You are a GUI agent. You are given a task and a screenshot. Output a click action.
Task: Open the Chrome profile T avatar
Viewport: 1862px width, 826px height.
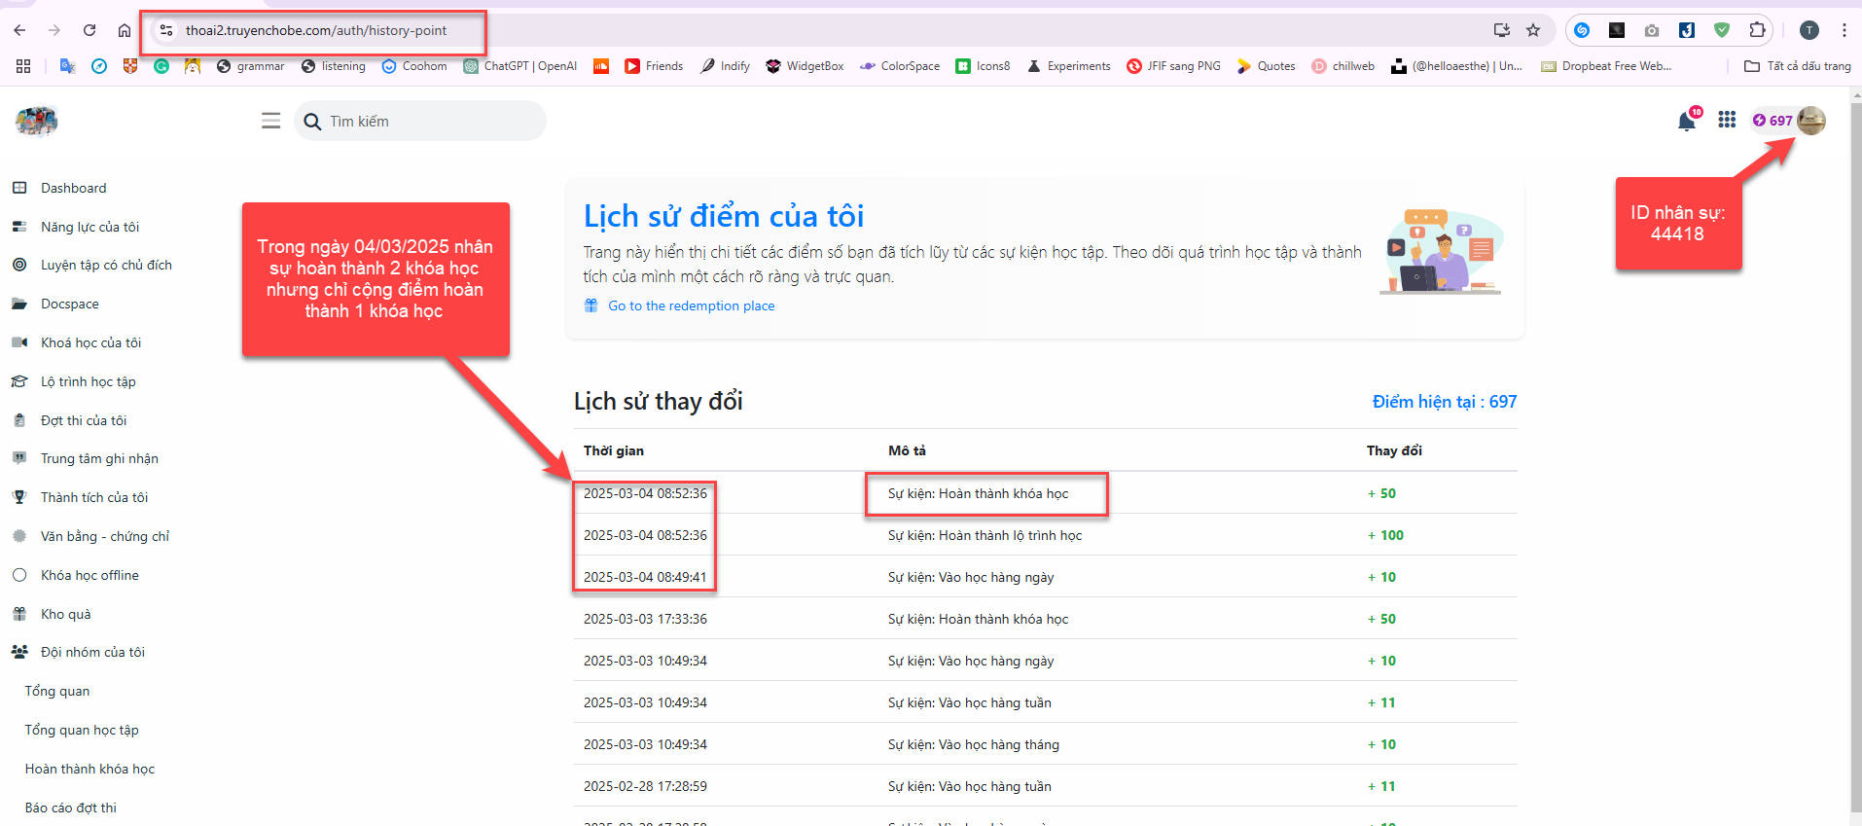[x=1809, y=30]
